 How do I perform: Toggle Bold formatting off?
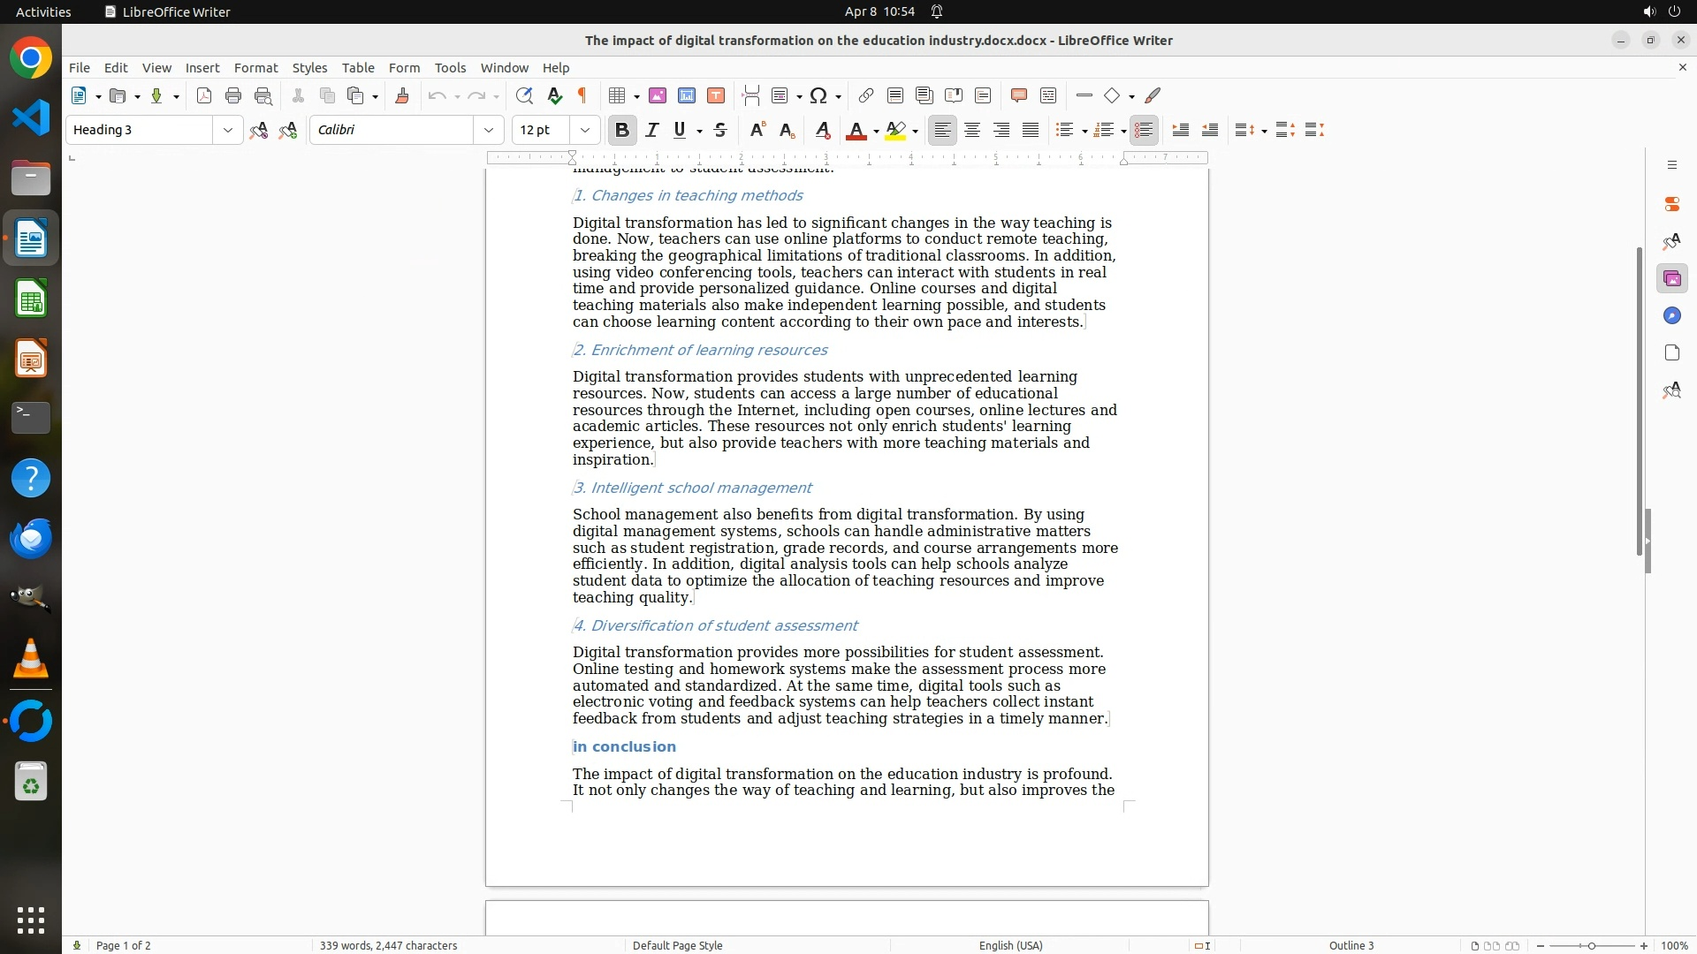(622, 131)
